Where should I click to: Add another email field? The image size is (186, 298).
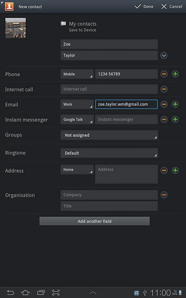(x=175, y=104)
